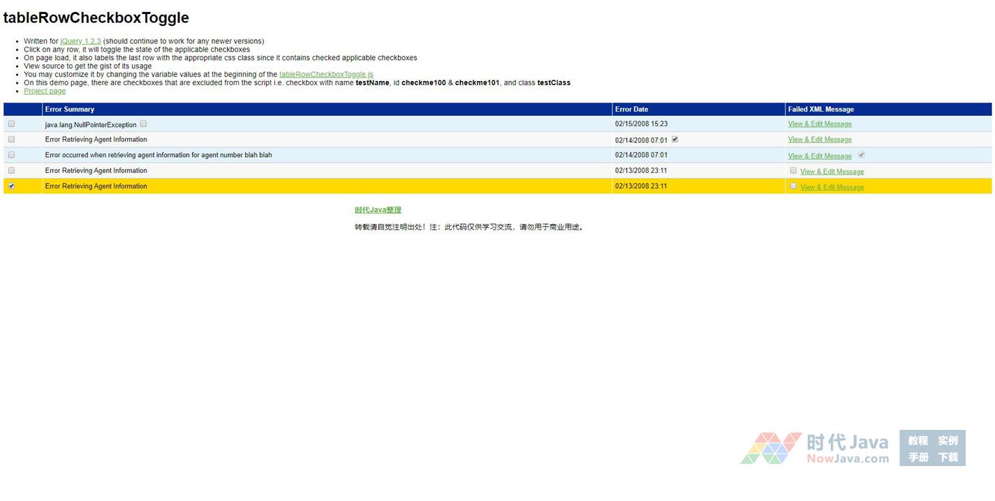Click the 下载 button in the watermark
Viewport: 995px width, 501px height.
click(948, 457)
